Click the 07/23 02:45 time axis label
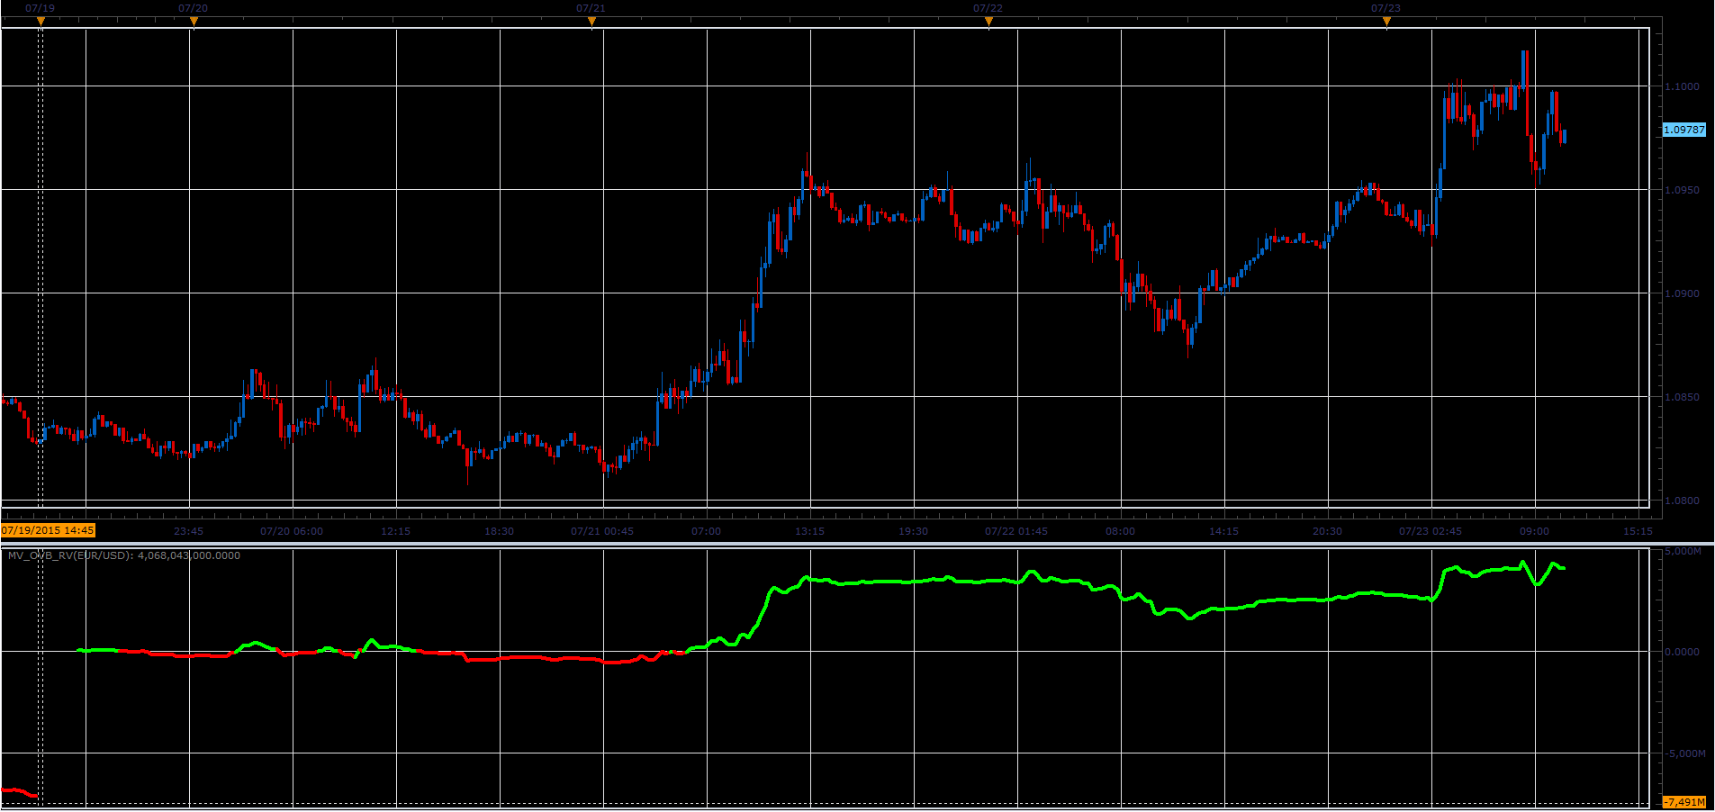1715x812 pixels. coord(1431,531)
